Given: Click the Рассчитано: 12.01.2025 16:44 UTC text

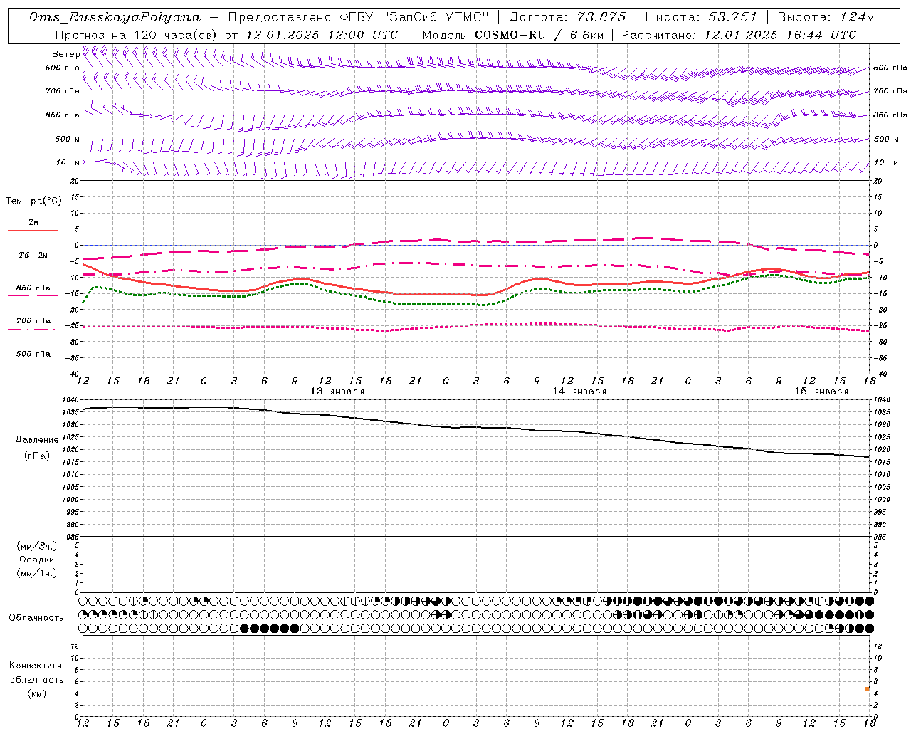Looking at the screenshot, I should (x=739, y=35).
